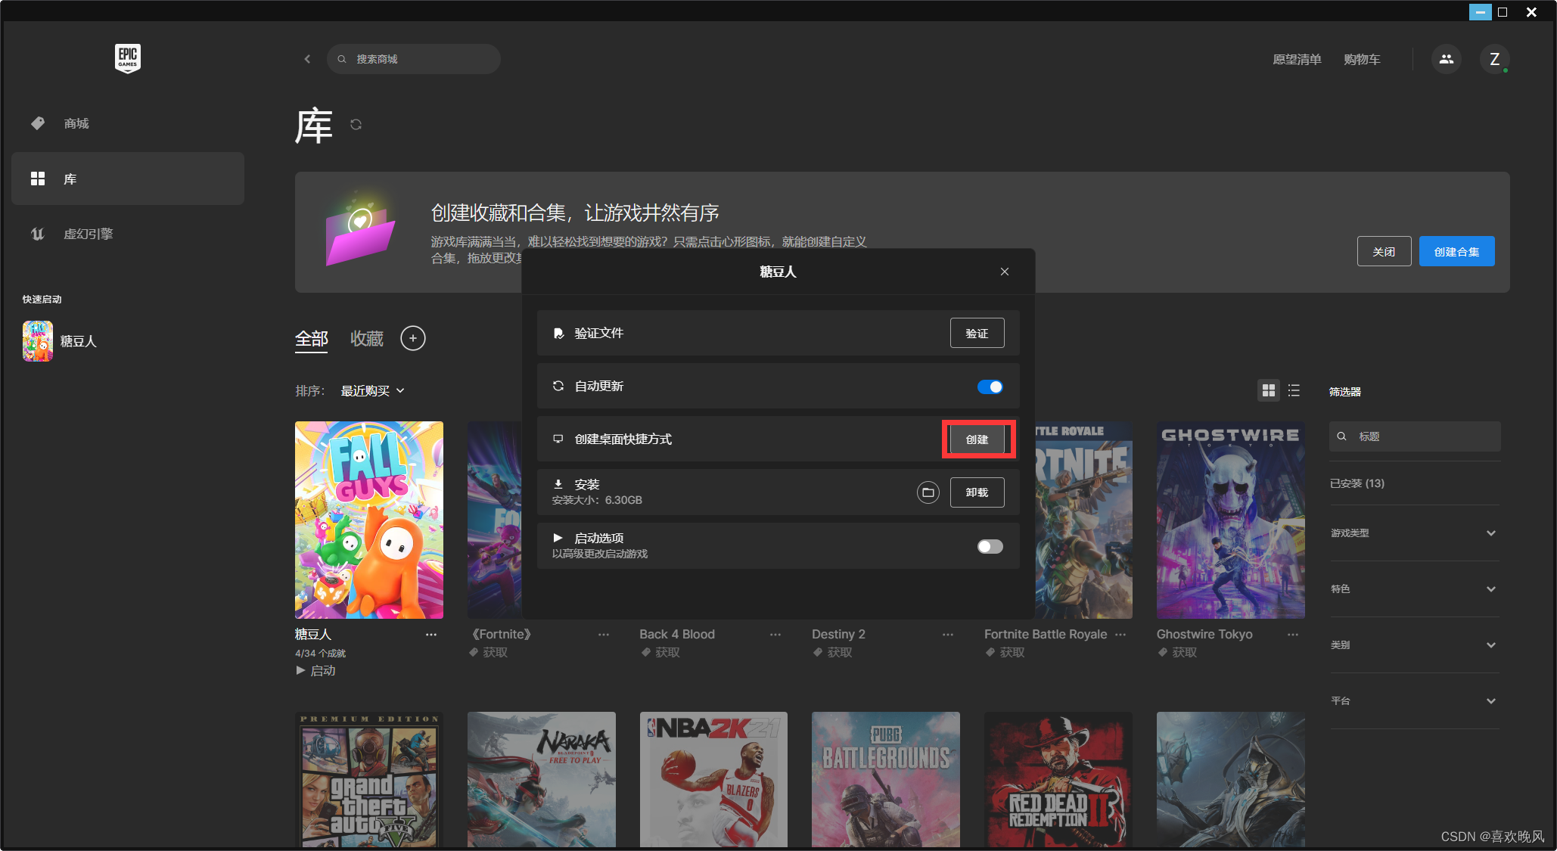Click 启动 to launch 糖豆人

pyautogui.click(x=315, y=671)
